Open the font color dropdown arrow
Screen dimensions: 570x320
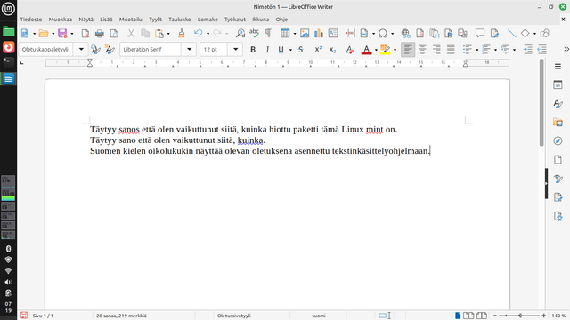pos(376,50)
